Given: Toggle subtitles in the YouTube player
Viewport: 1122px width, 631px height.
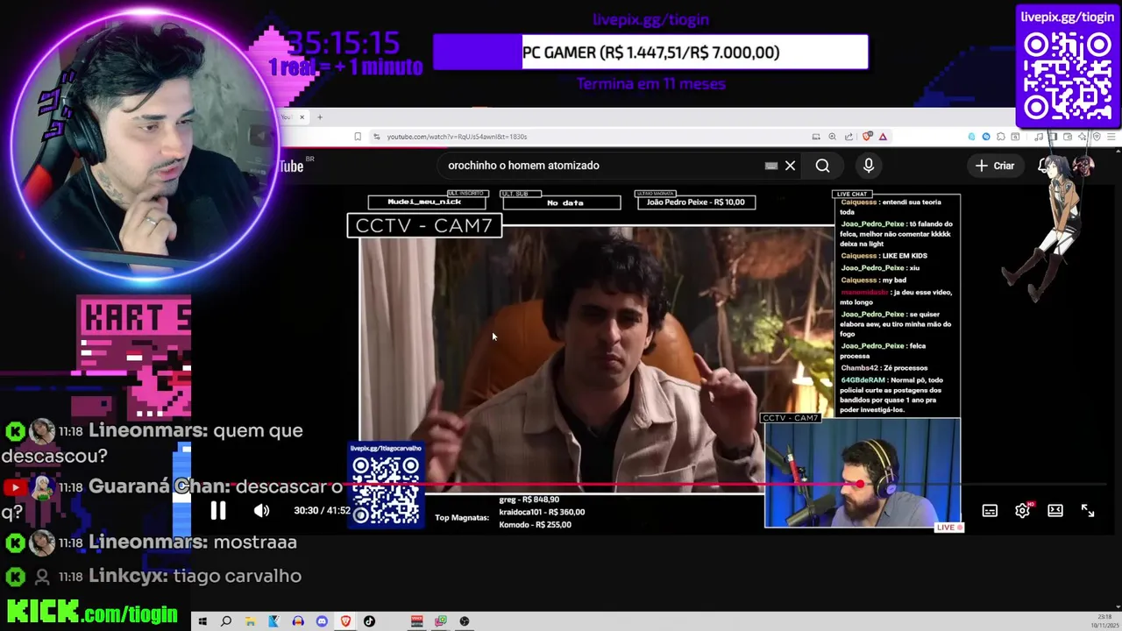Looking at the screenshot, I should [x=990, y=511].
